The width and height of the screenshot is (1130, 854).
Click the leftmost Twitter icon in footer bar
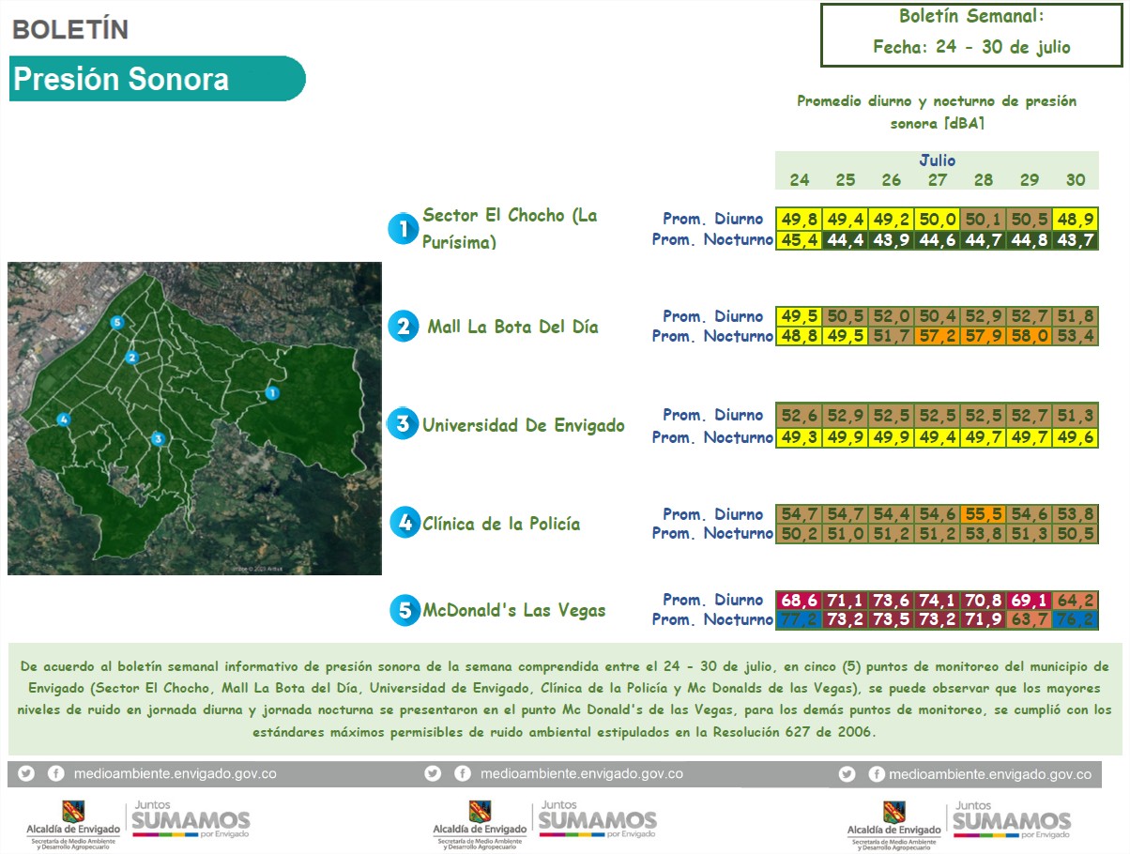[26, 774]
